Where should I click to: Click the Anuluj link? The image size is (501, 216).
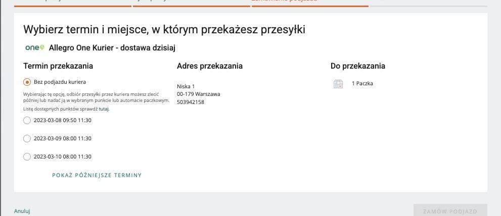click(x=22, y=211)
